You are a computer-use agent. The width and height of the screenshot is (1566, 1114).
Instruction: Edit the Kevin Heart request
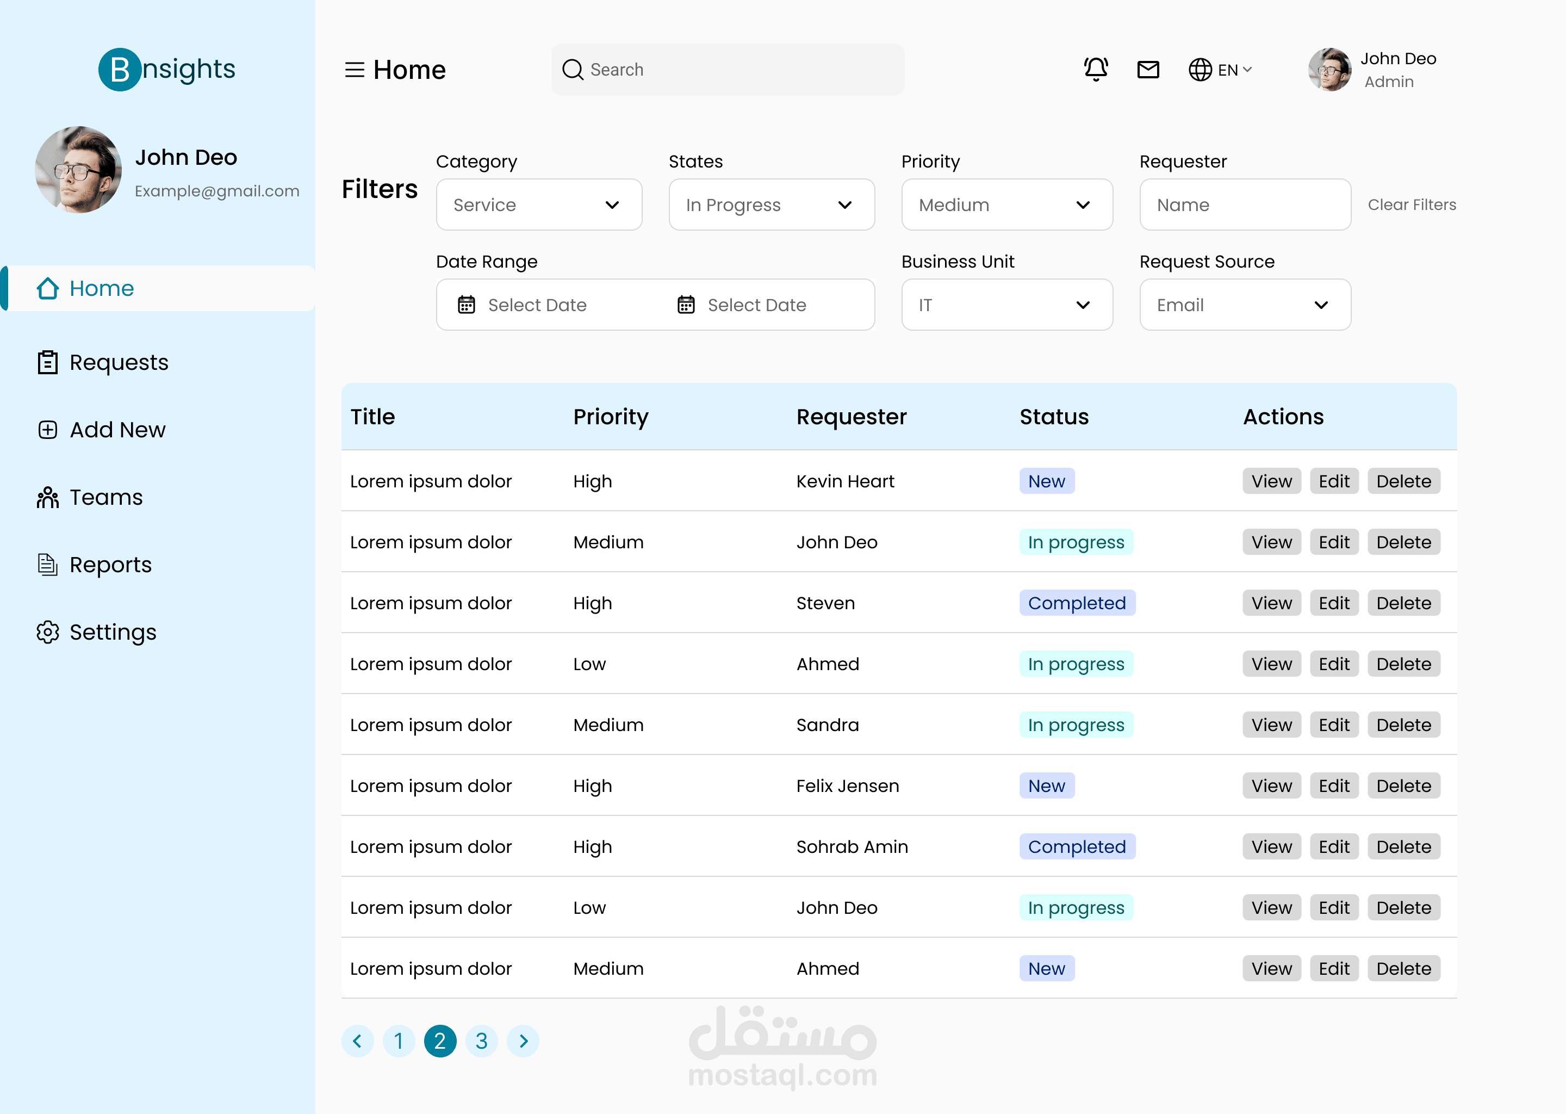click(1334, 481)
